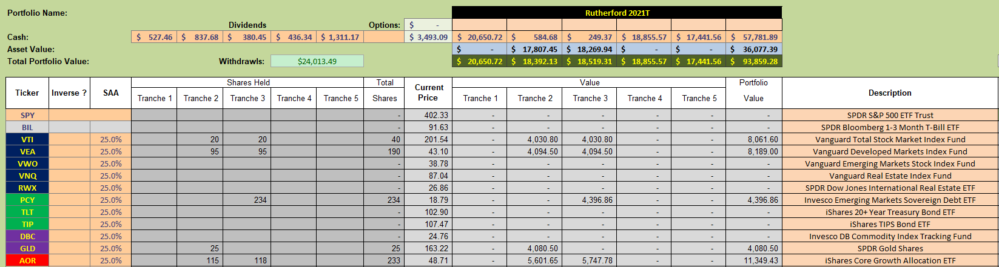Select the PCY ticker cell
The width and height of the screenshot is (999, 267).
[27, 200]
